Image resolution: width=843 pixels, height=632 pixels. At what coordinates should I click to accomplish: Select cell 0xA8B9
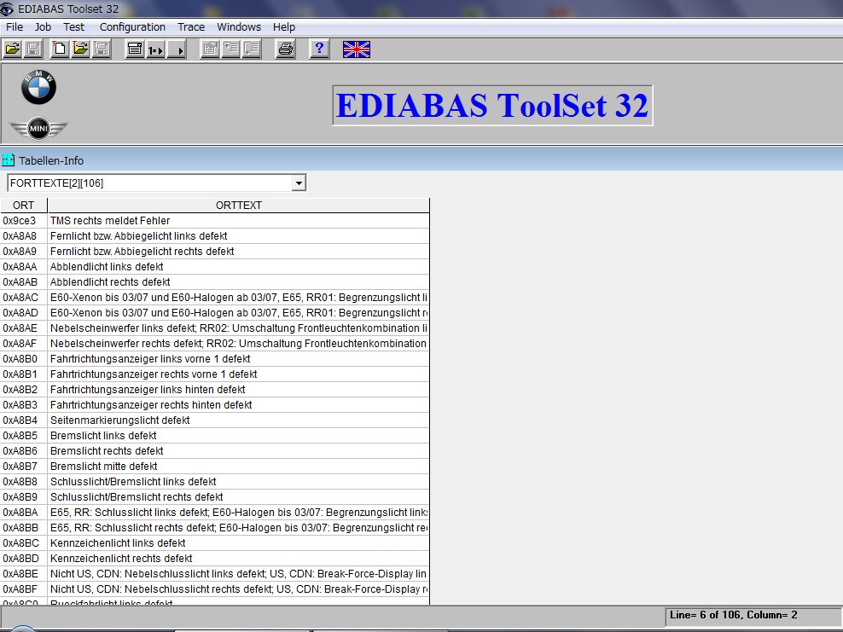tap(24, 497)
